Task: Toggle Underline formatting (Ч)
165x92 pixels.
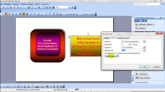Action: [13, 14]
